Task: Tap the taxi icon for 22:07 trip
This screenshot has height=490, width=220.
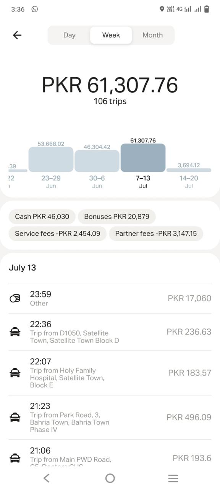Action: point(15,373)
